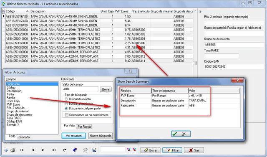Click the Salir button

point(194,150)
